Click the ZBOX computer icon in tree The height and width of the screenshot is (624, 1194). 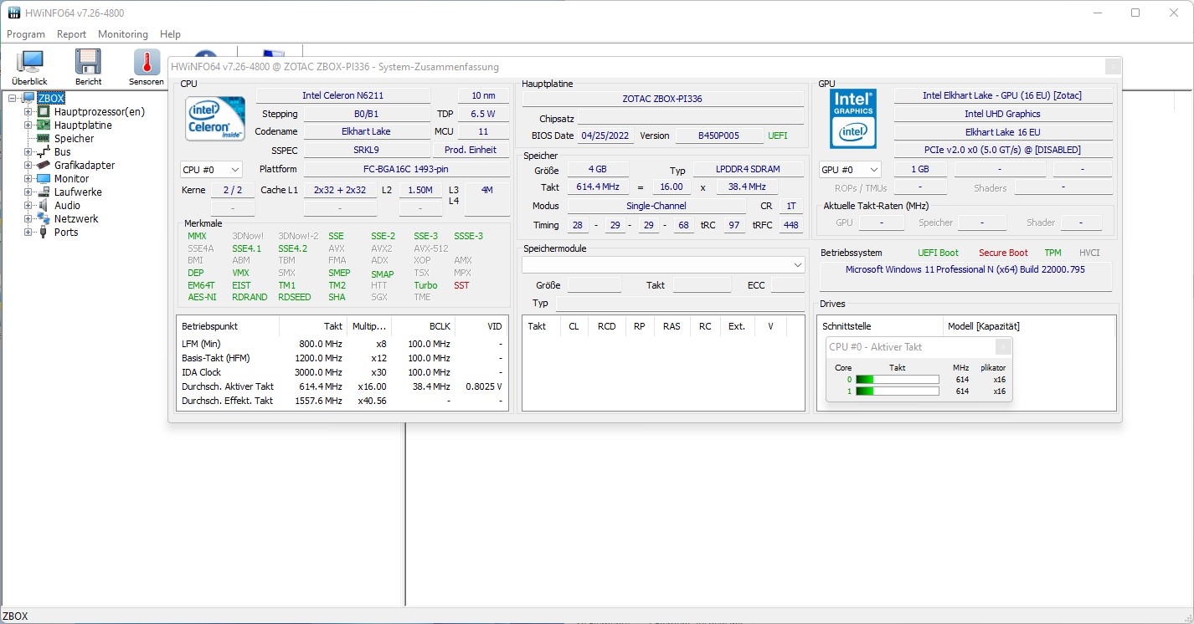click(28, 99)
